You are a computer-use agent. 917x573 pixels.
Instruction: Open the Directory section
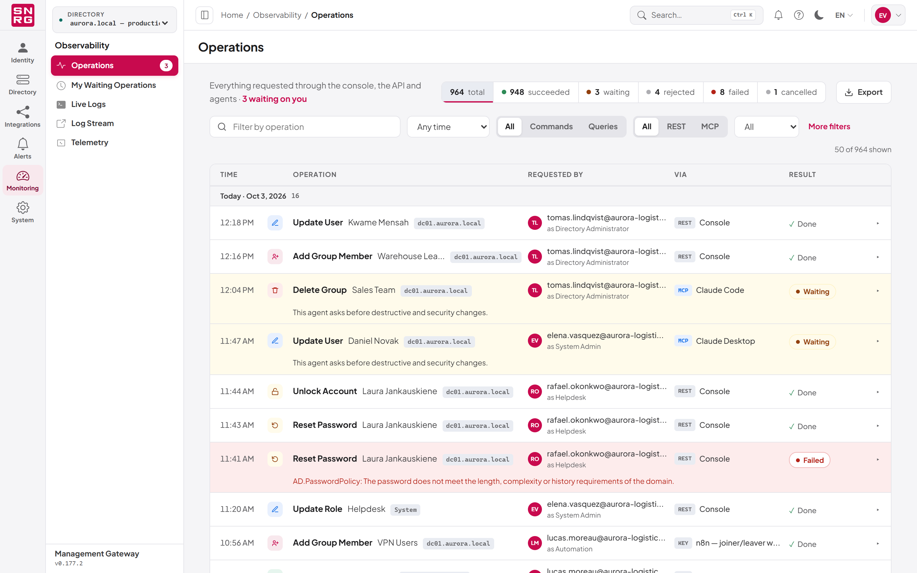23,85
